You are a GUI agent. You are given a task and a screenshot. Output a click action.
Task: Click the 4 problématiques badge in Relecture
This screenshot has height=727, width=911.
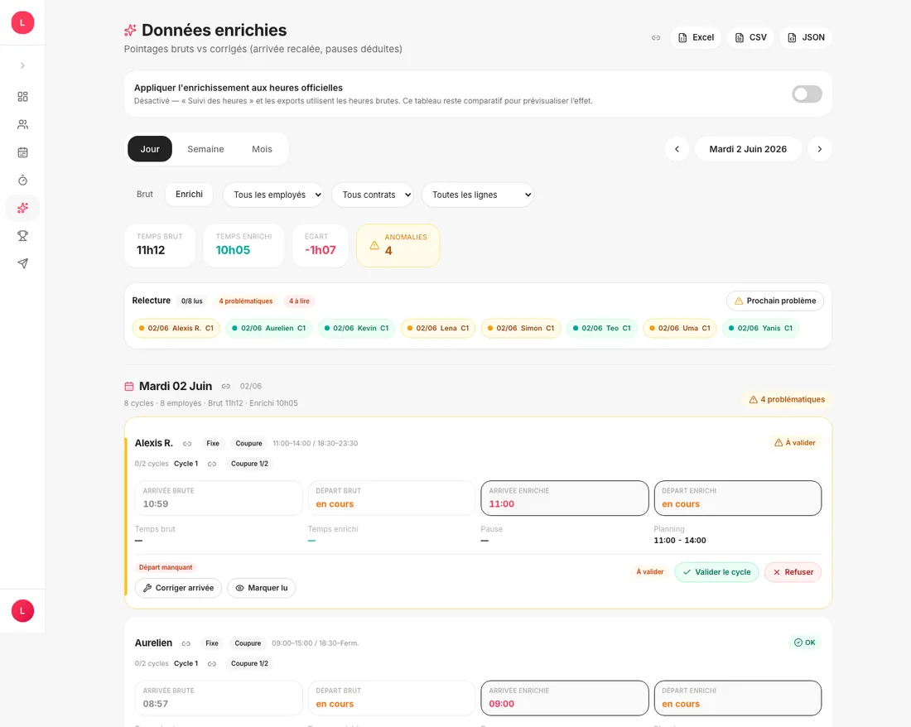[x=246, y=301]
